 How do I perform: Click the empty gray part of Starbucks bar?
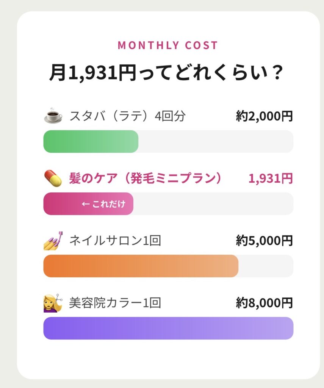pyautogui.click(x=216, y=141)
